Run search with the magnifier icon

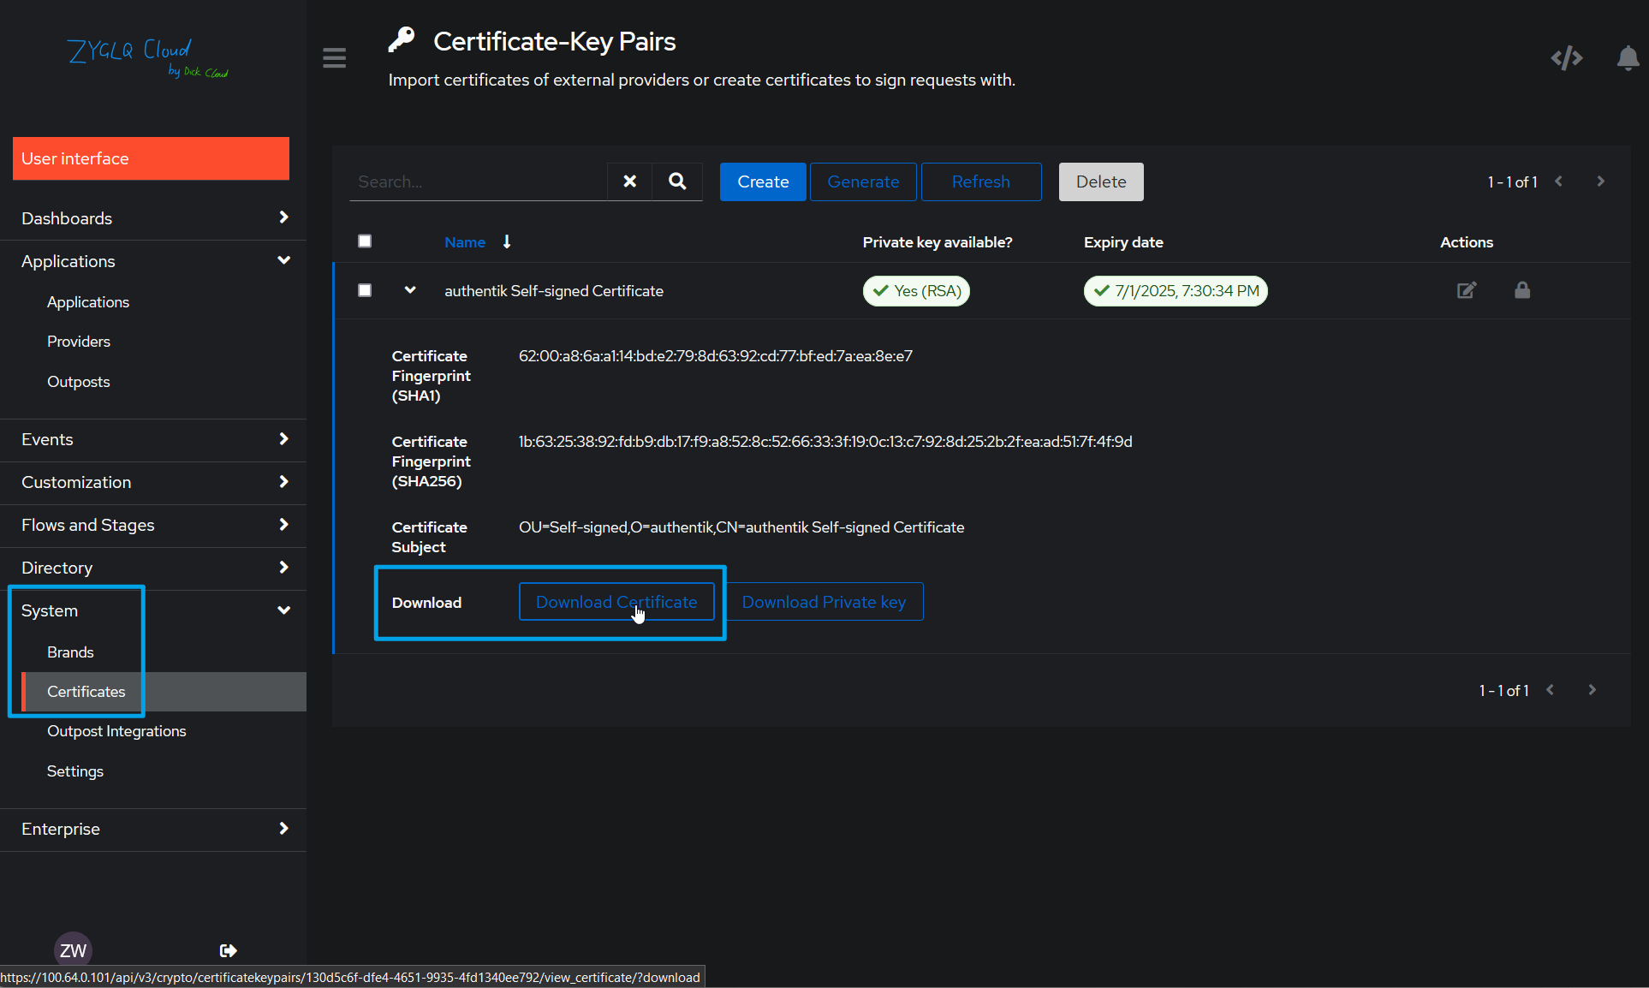677,182
